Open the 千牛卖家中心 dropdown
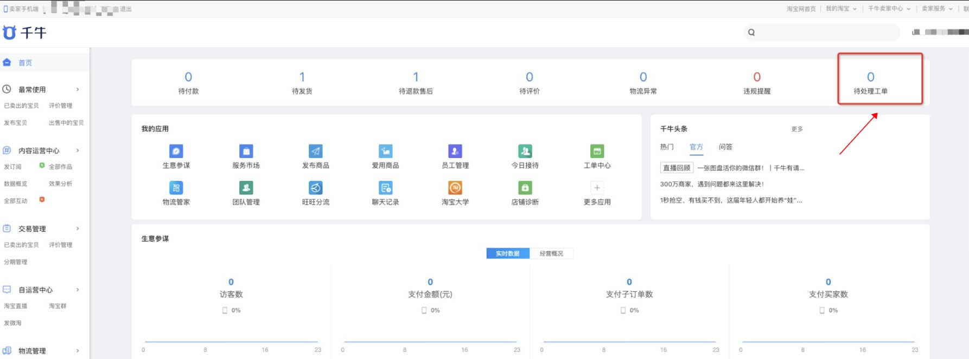This screenshot has width=969, height=359. [889, 9]
